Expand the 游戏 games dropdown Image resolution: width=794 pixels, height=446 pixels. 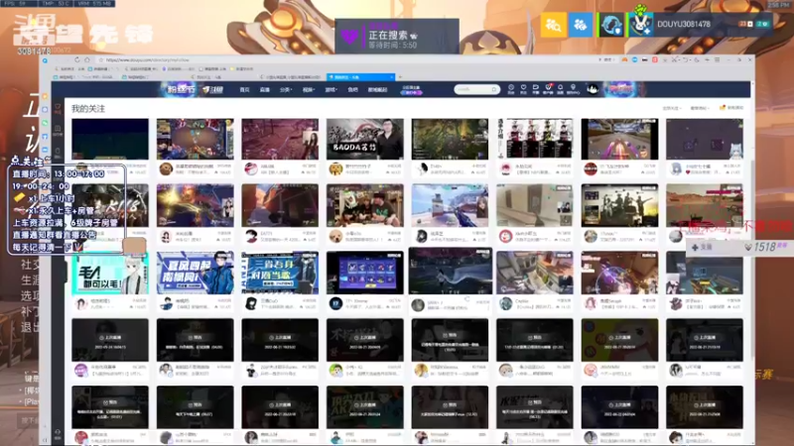click(x=331, y=89)
